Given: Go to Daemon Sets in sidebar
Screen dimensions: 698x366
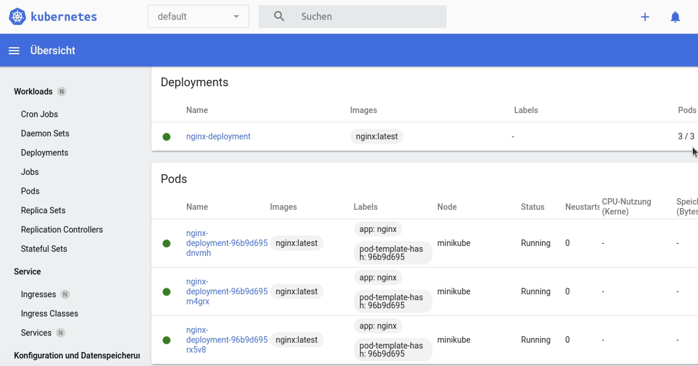Looking at the screenshot, I should tap(45, 133).
